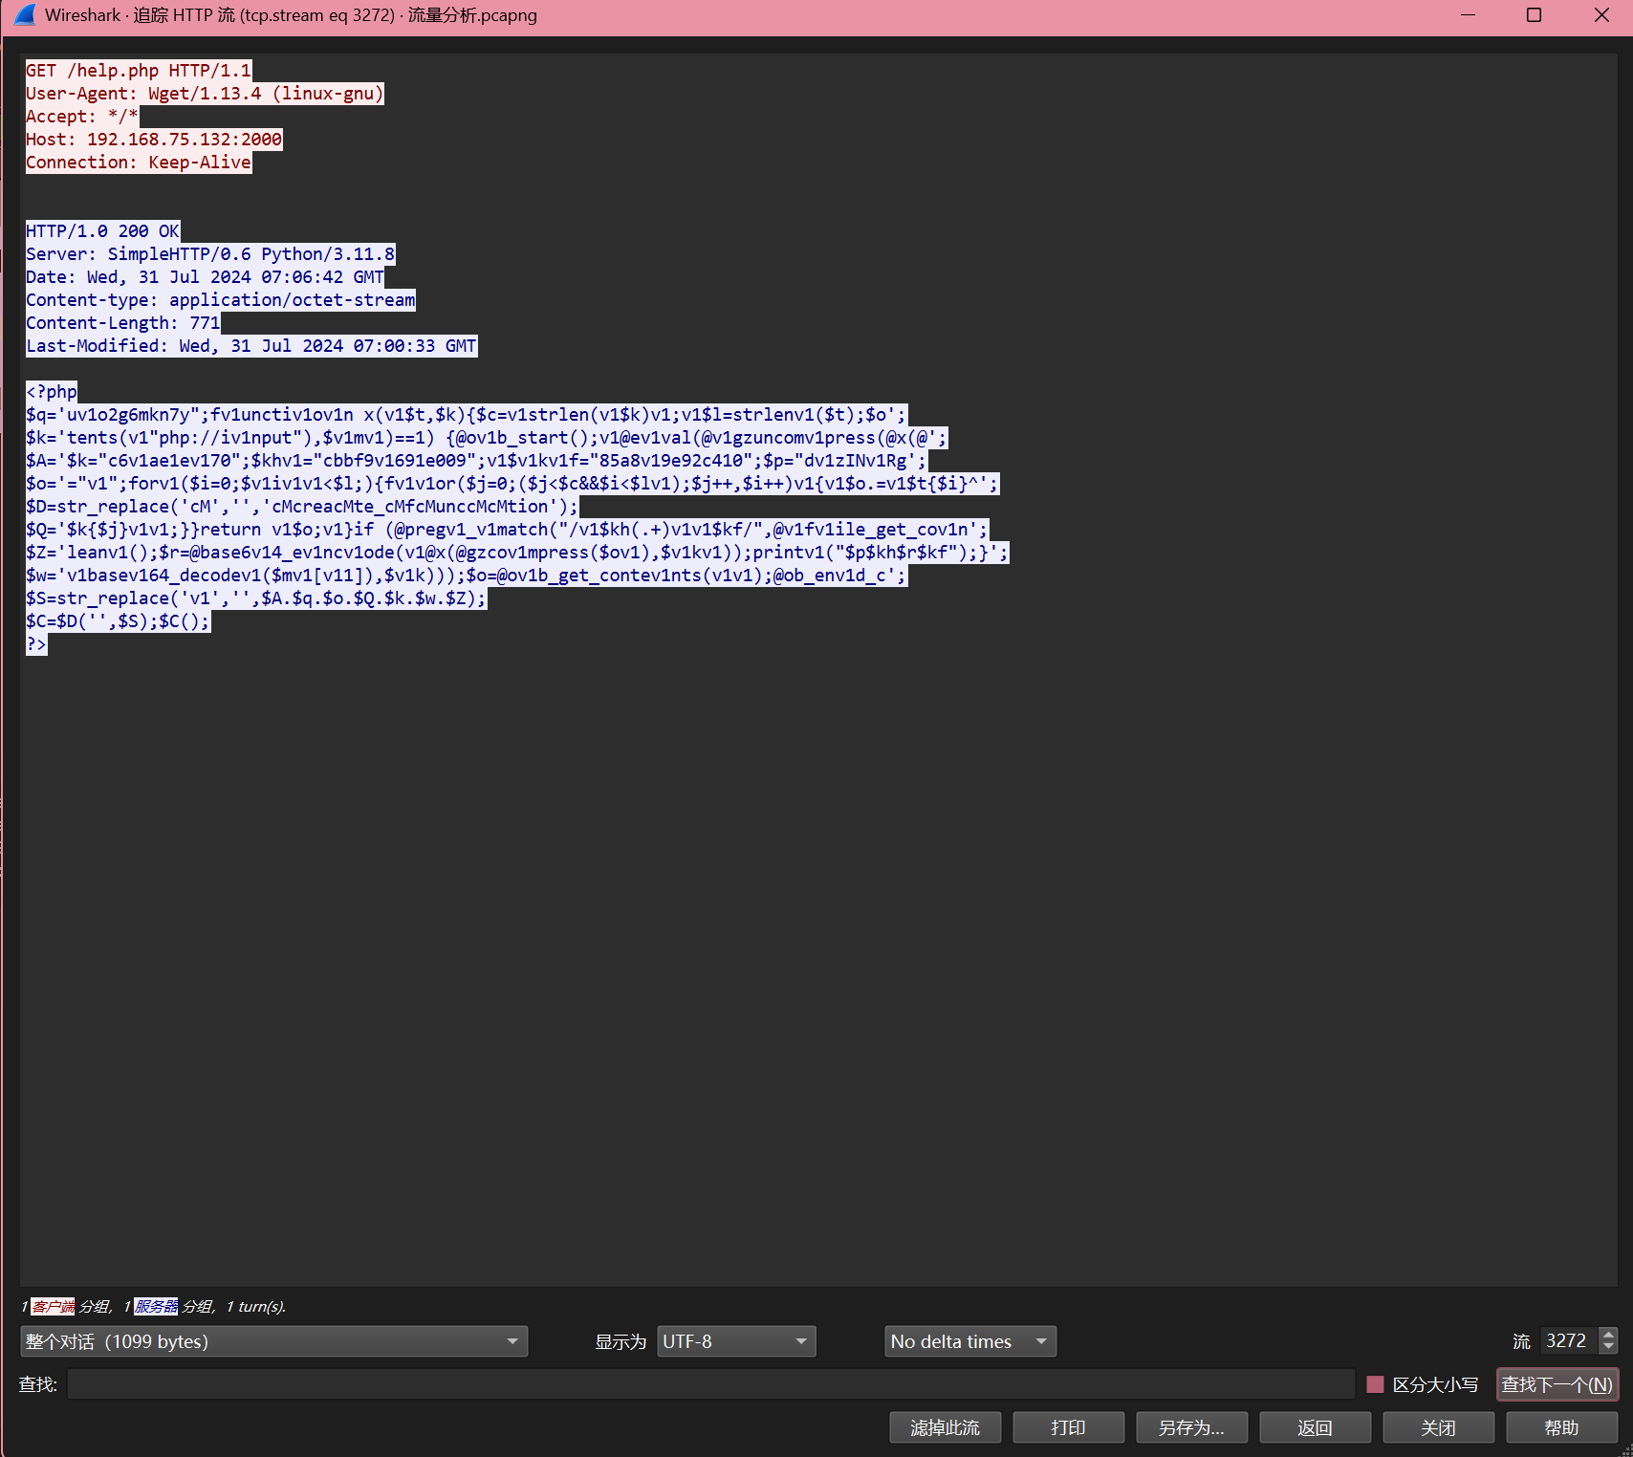Click the 客户端 client packets label
The width and height of the screenshot is (1633, 1457).
(53, 1306)
